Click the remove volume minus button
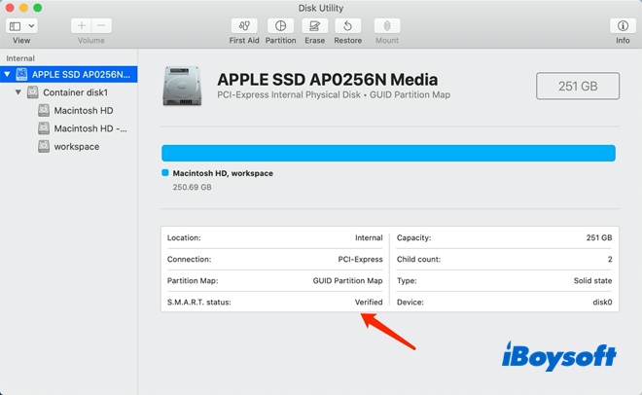Image resolution: width=642 pixels, height=395 pixels. click(101, 26)
